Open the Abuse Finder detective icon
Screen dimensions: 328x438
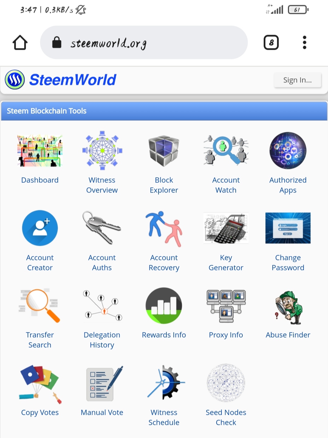[288, 307]
